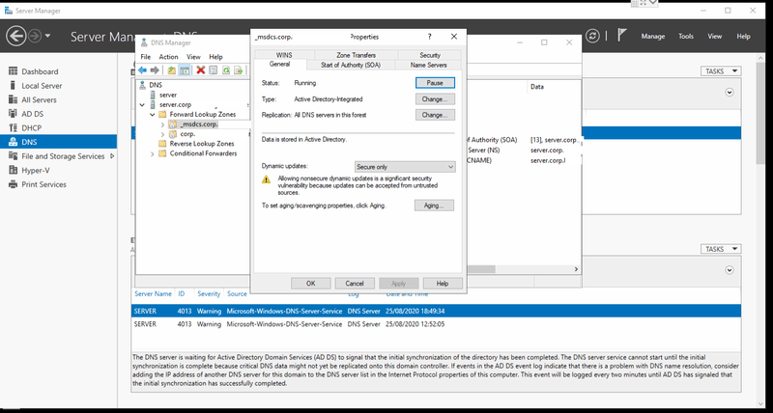Click Cancel in the Properties dialog

tap(355, 284)
